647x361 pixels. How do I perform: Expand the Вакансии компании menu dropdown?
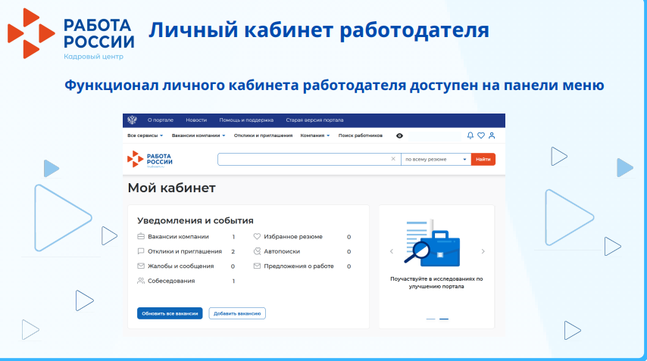198,135
